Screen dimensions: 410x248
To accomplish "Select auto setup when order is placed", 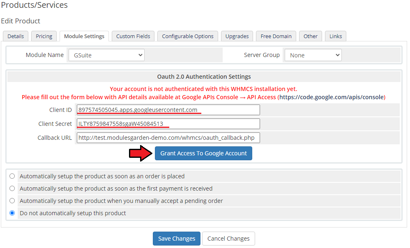I will 12,176.
